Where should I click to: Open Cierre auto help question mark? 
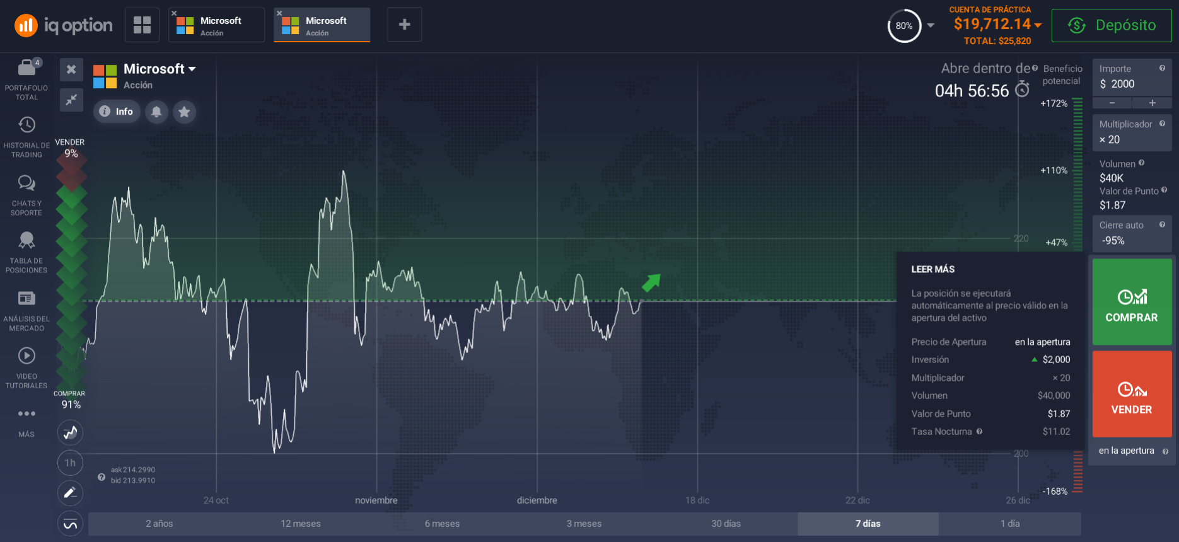pyautogui.click(x=1162, y=224)
